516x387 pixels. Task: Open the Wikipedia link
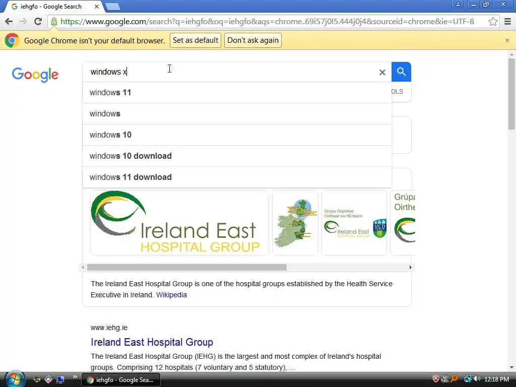point(171,295)
